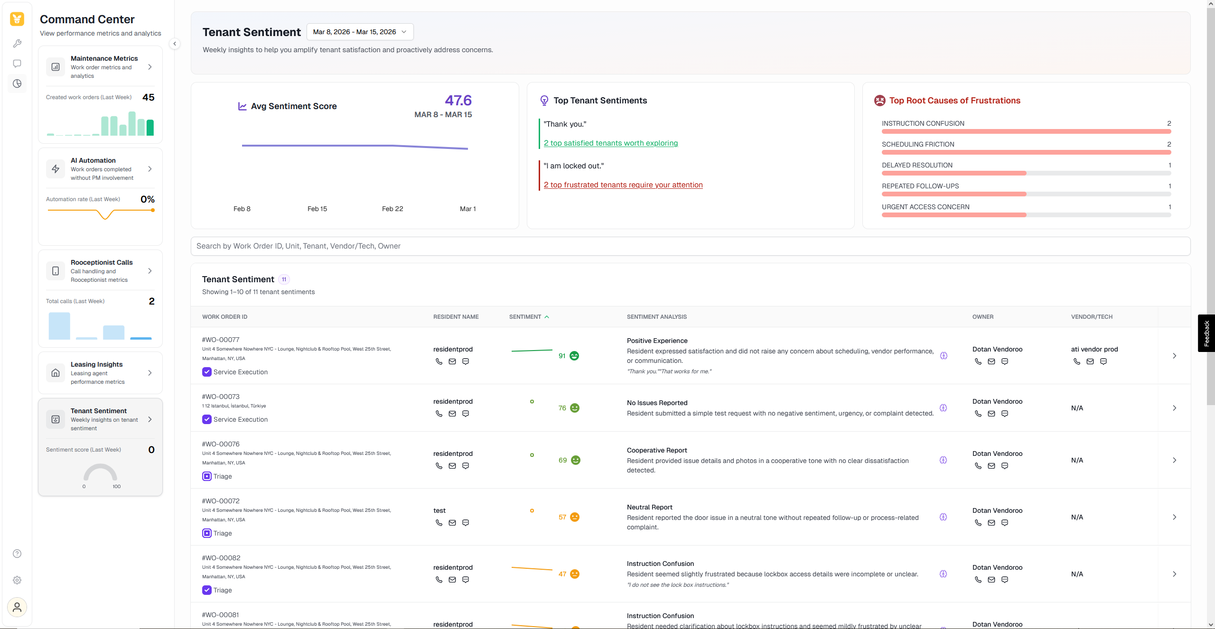Click AI brain icon for Positive Experience analysis
1215x629 pixels.
point(944,356)
